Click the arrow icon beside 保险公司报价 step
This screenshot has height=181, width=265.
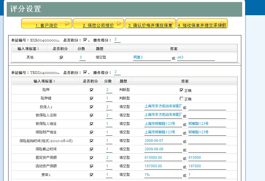click(x=119, y=24)
